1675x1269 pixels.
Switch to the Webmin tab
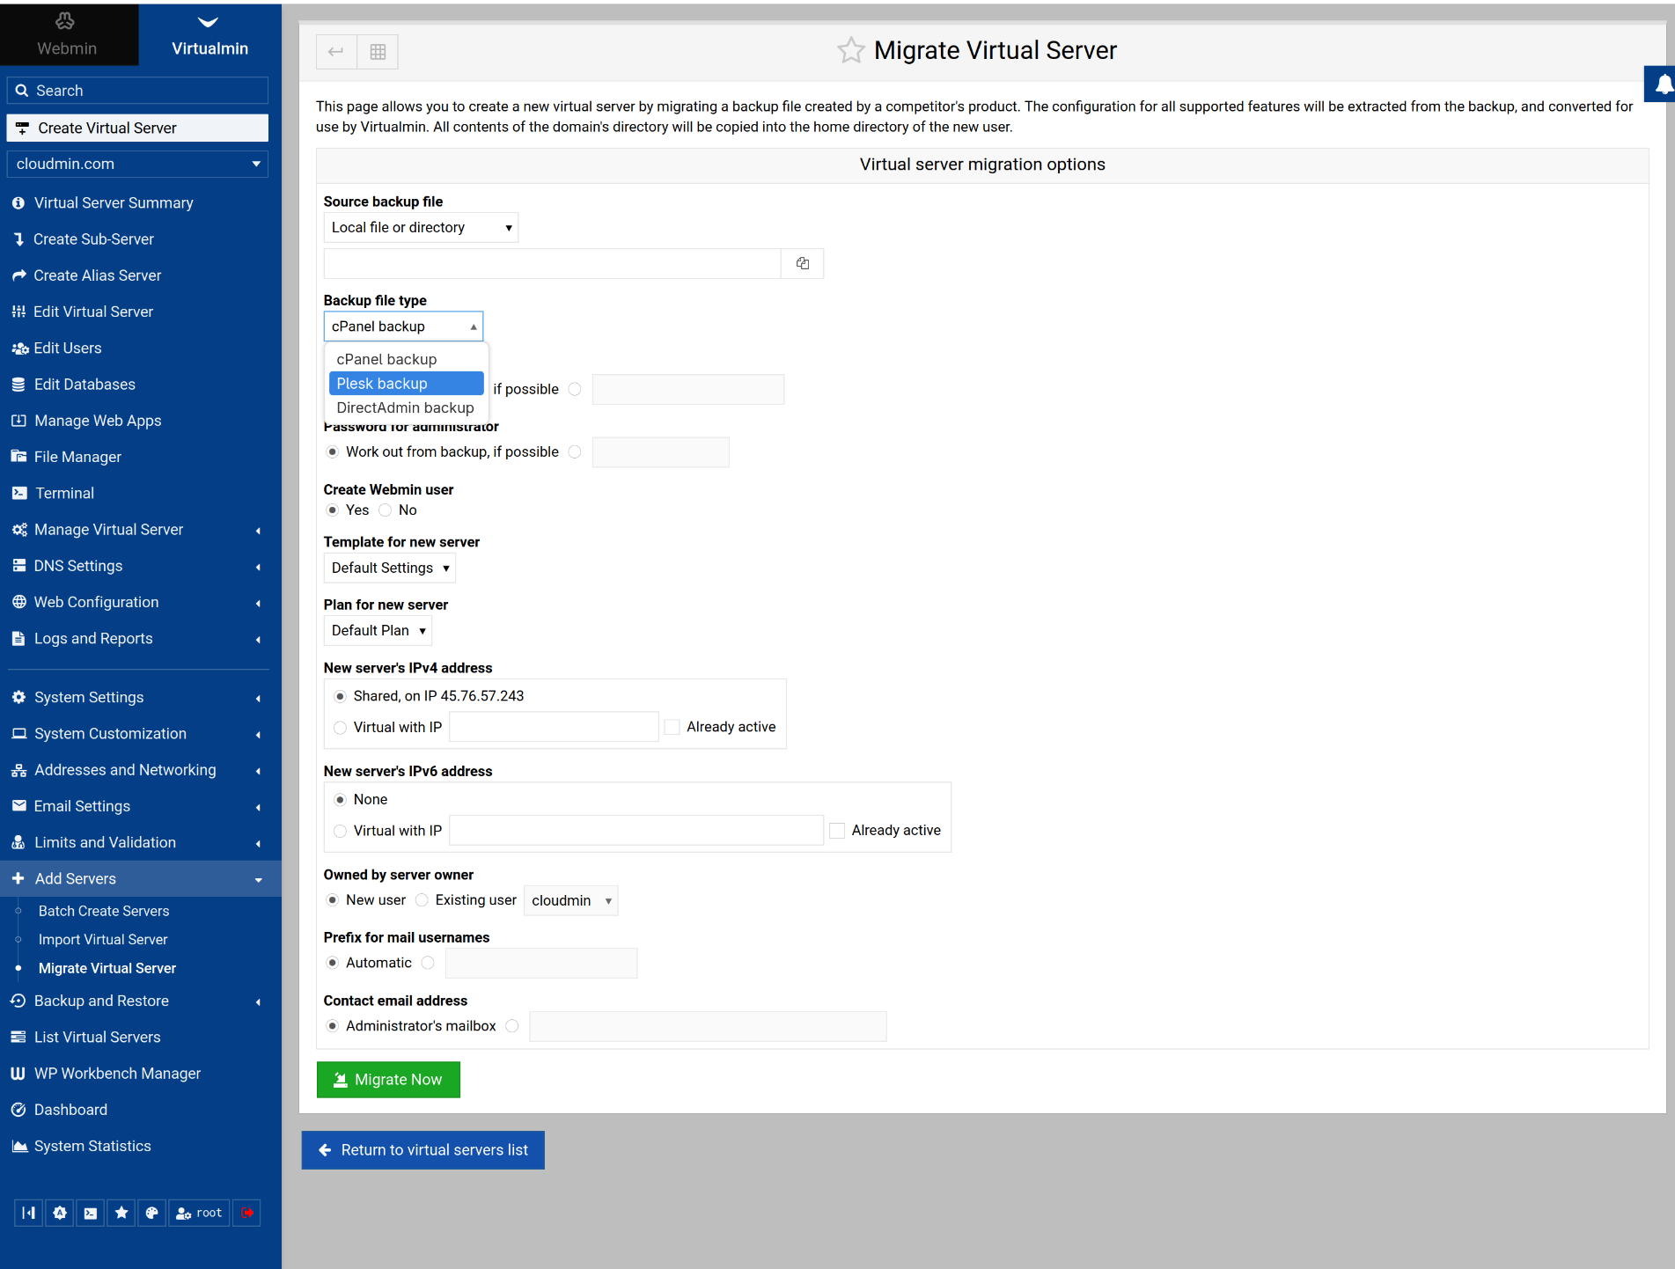[68, 35]
